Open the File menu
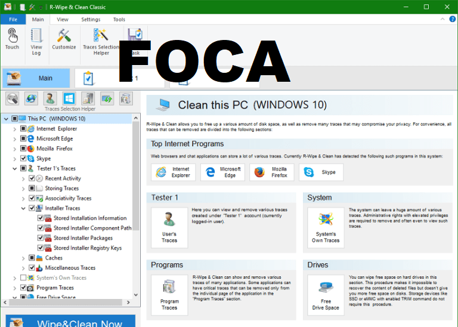Image resolution: width=458 pixels, height=327 pixels. click(13, 19)
